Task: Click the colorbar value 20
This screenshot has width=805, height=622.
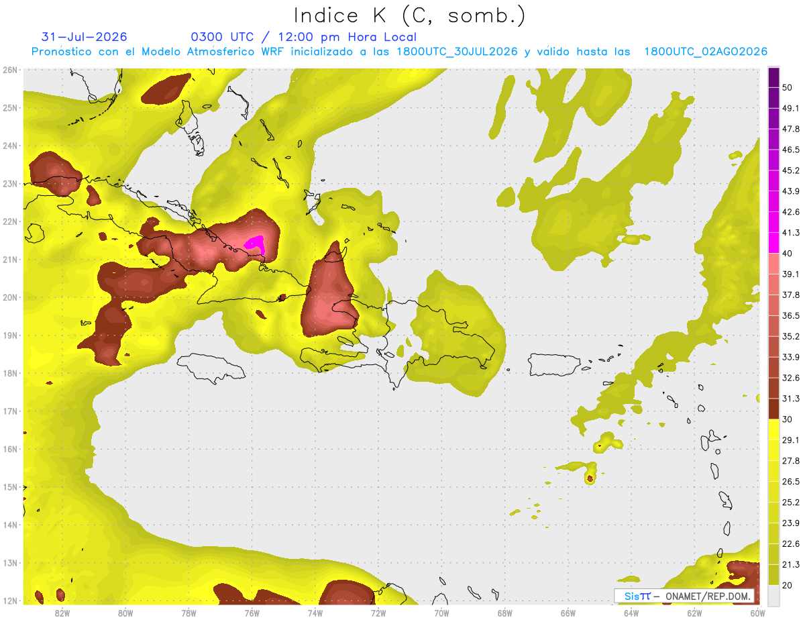Action: 788,586
